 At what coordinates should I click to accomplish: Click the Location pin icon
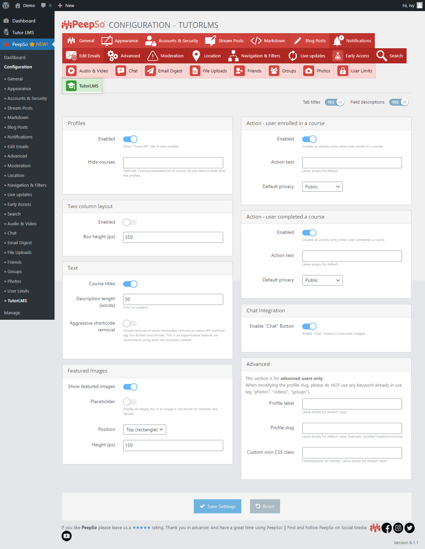click(x=196, y=56)
